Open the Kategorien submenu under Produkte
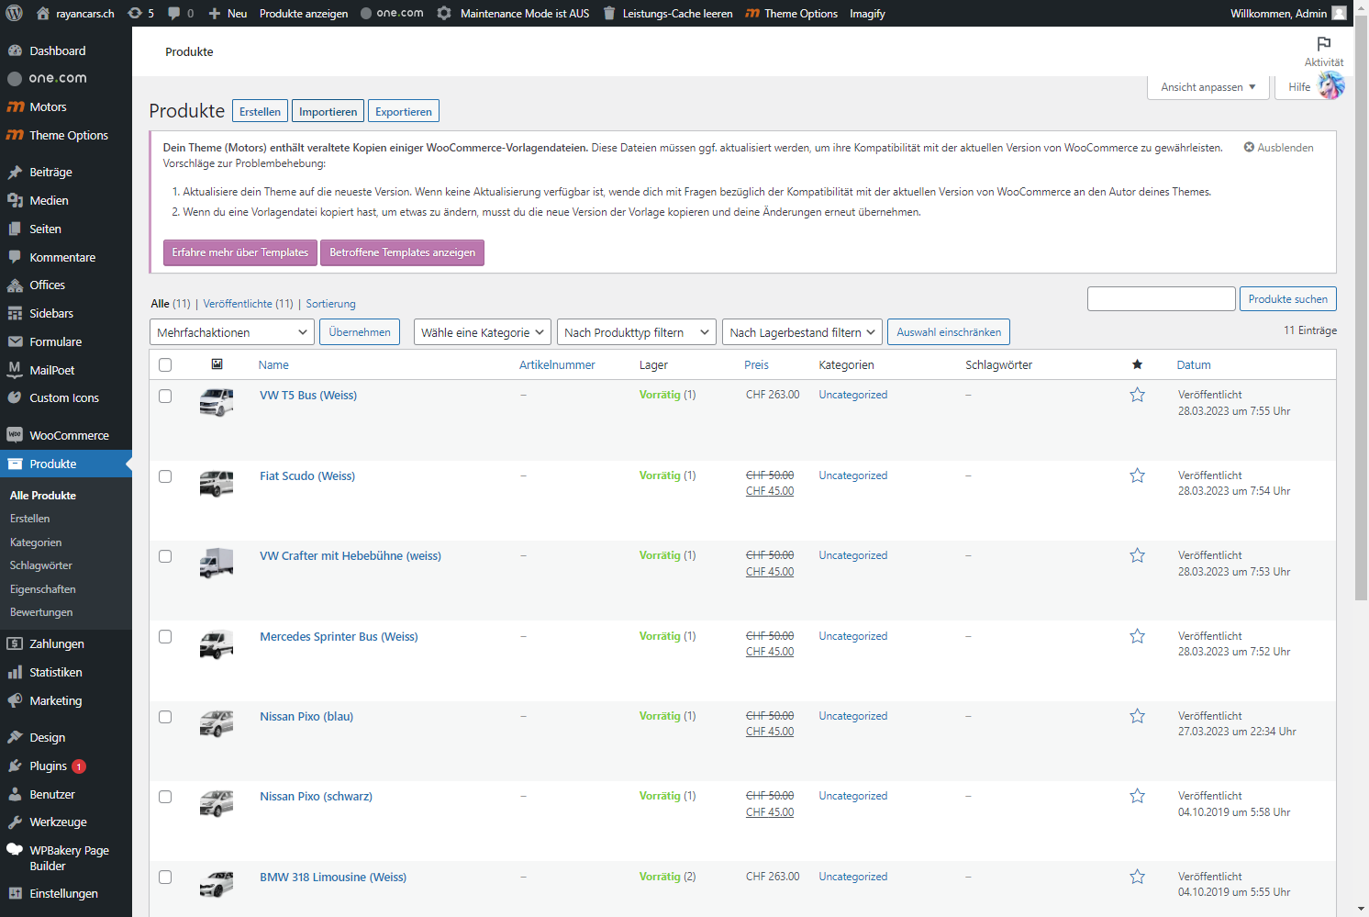 point(36,542)
